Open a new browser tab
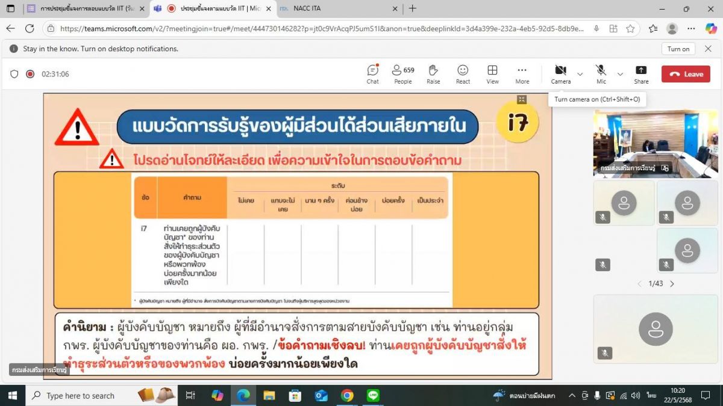Image resolution: width=723 pixels, height=406 pixels. coord(412,8)
